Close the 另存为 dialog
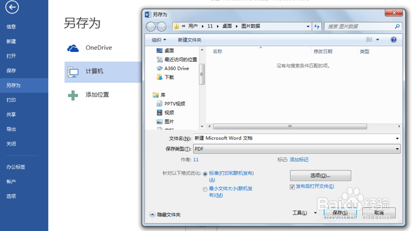The width and height of the screenshot is (413, 231). point(394,13)
